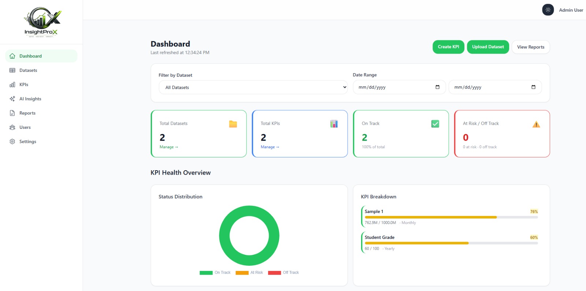Click the Student Grade KPI name
The image size is (586, 291).
click(379, 238)
